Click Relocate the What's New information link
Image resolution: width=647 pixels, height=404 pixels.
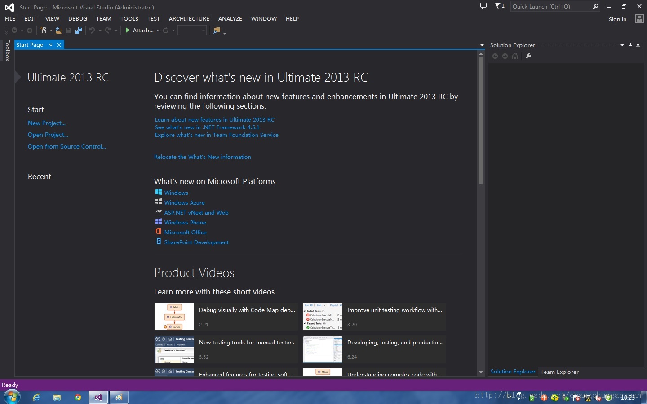pyautogui.click(x=203, y=157)
